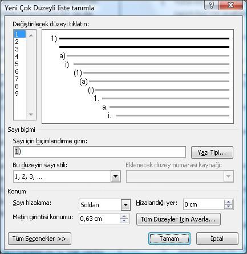Image resolution: width=247 pixels, height=254 pixels.
Task: Increase the Hizalandığı yer value with up arrow
Action: [x=228, y=202]
